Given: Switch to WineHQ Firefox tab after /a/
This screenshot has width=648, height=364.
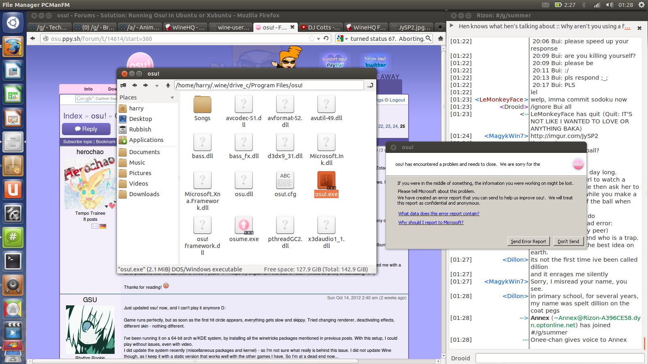Looking at the screenshot, I should pyautogui.click(x=185, y=27).
